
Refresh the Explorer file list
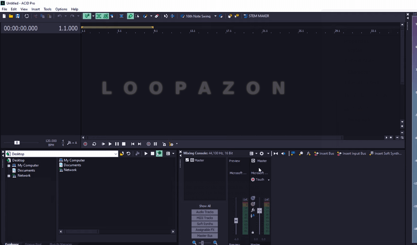pyautogui.click(x=128, y=154)
